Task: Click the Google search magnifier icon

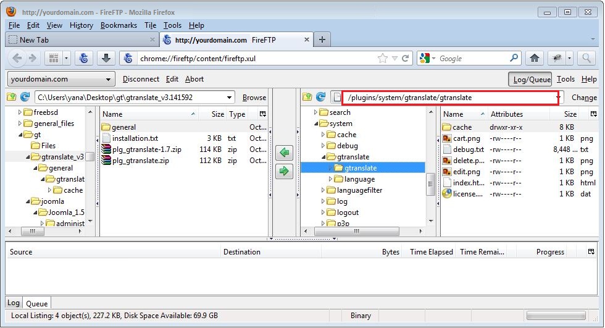Action: 514,58
